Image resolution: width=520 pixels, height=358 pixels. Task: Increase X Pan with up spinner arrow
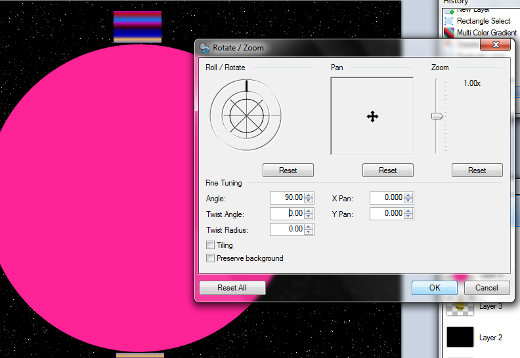pyautogui.click(x=409, y=195)
